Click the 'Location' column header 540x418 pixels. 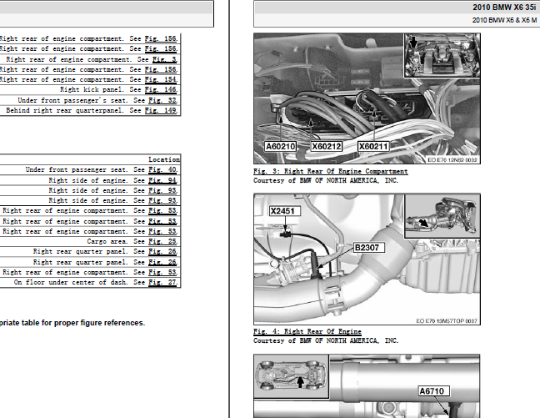(164, 159)
